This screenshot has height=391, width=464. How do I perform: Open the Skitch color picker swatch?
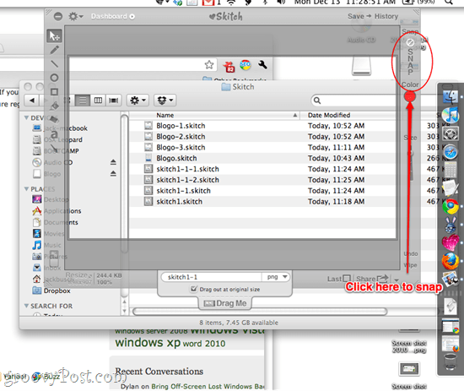[410, 96]
